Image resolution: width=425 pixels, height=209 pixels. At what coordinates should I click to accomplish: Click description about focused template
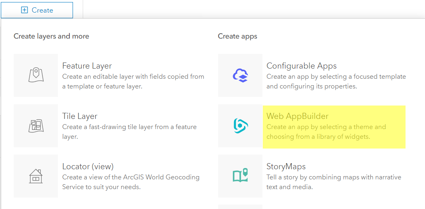(336, 81)
